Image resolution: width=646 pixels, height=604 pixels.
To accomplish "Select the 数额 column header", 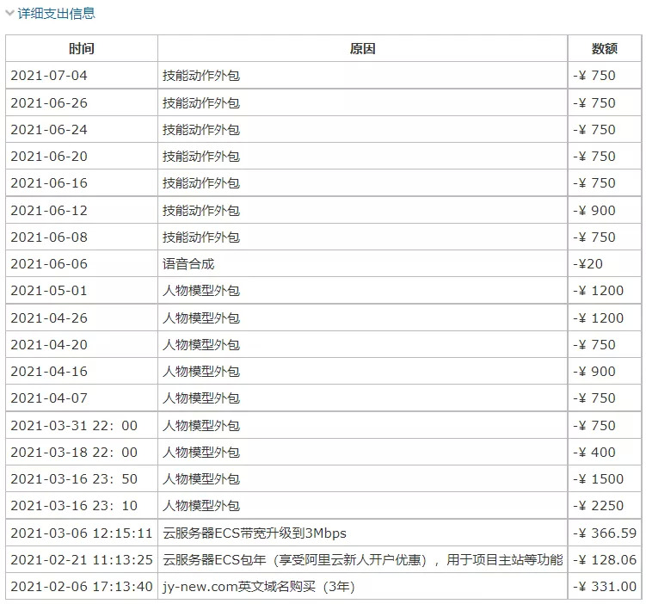I will tap(605, 49).
